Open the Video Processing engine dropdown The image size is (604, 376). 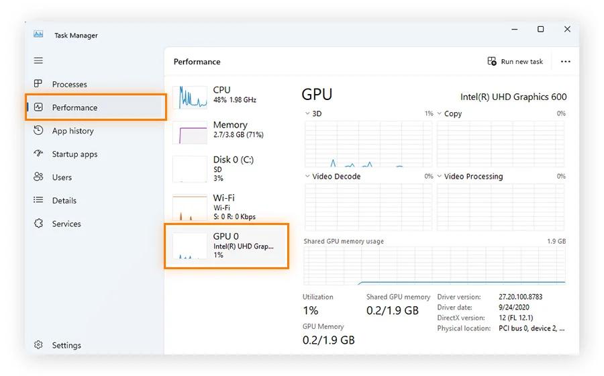[x=440, y=177]
